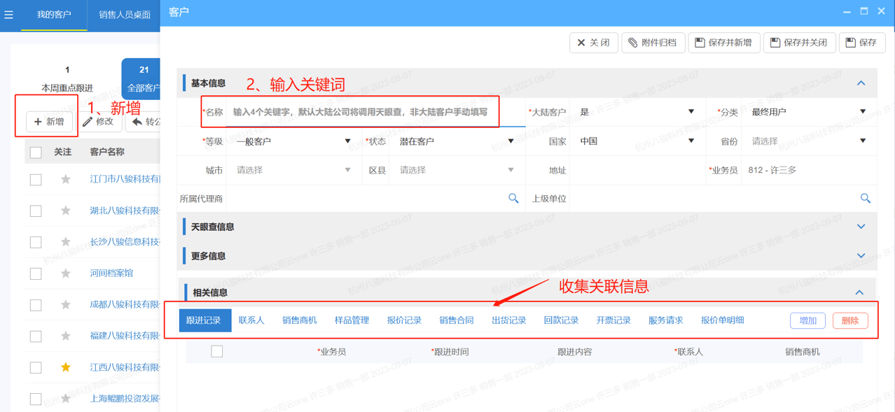
Task: Check the header select-all checkbox
Action: click(x=36, y=151)
